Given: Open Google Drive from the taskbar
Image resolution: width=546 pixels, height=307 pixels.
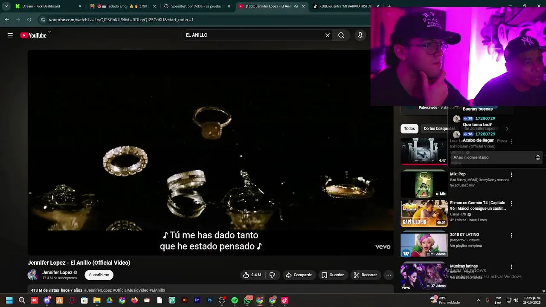Looking at the screenshot, I should [x=109, y=300].
